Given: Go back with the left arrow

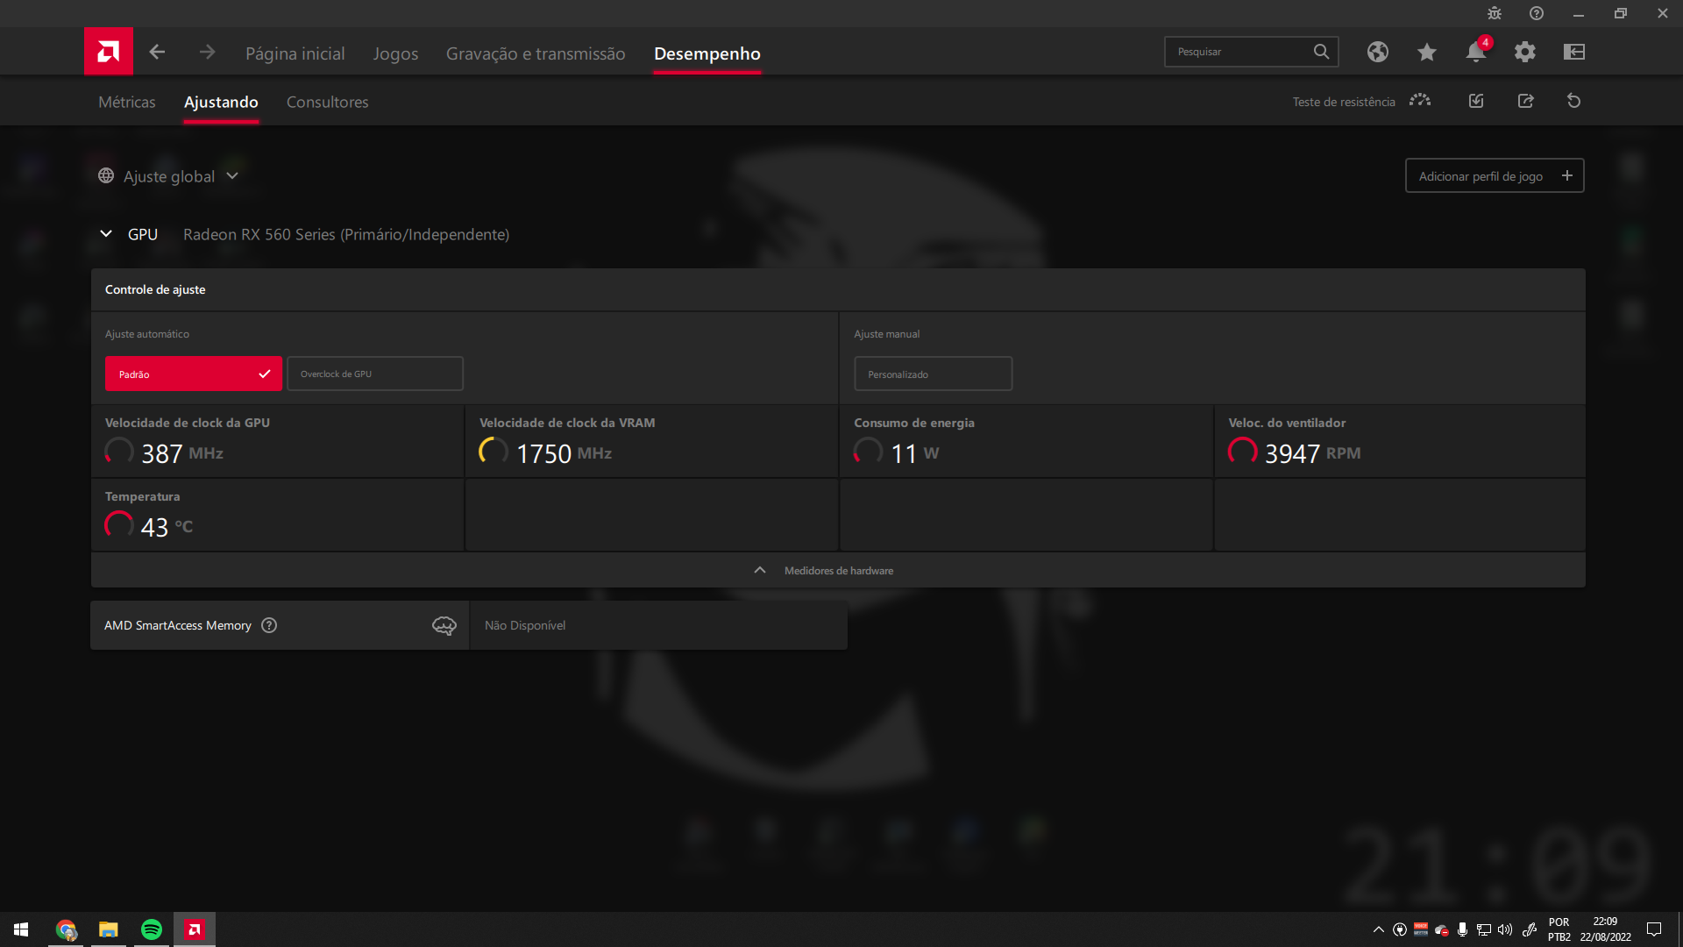Looking at the screenshot, I should click(157, 53).
